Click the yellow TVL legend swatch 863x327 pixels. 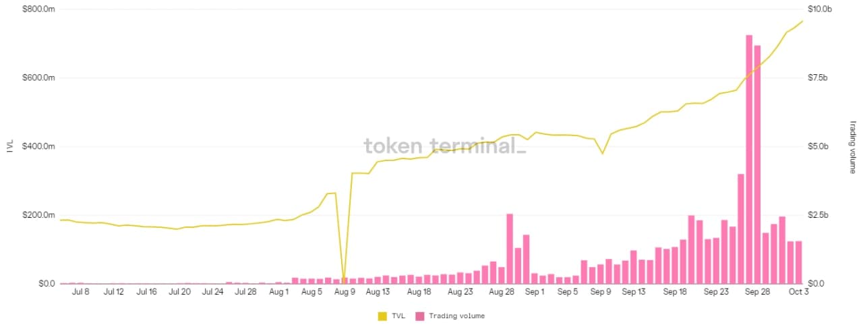(382, 316)
